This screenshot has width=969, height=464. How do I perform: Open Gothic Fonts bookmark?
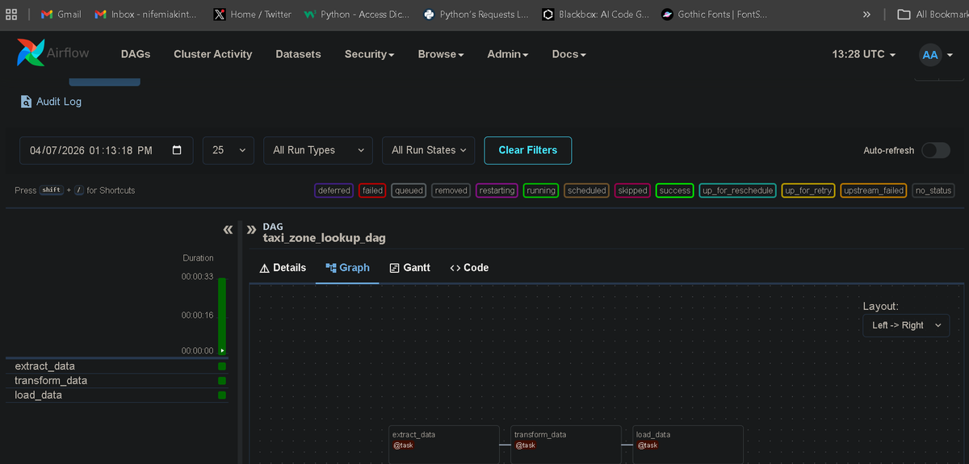point(715,15)
